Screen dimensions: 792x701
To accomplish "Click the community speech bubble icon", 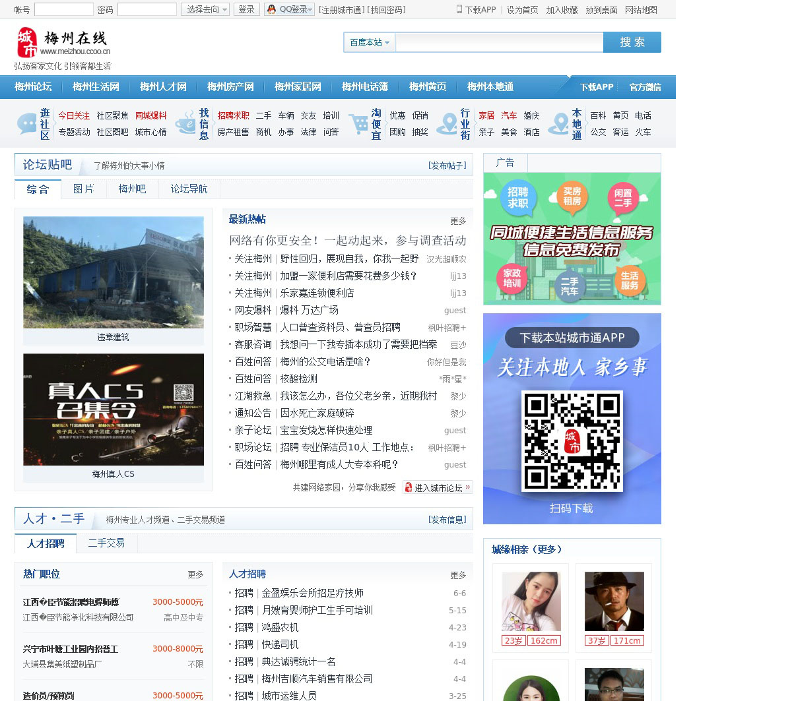I will click(x=26, y=123).
